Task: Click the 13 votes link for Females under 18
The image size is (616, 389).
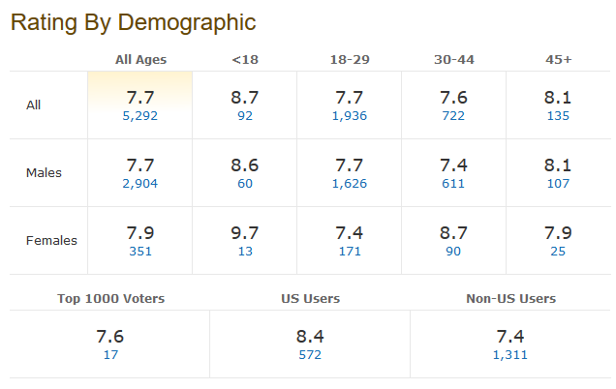Action: (x=245, y=251)
